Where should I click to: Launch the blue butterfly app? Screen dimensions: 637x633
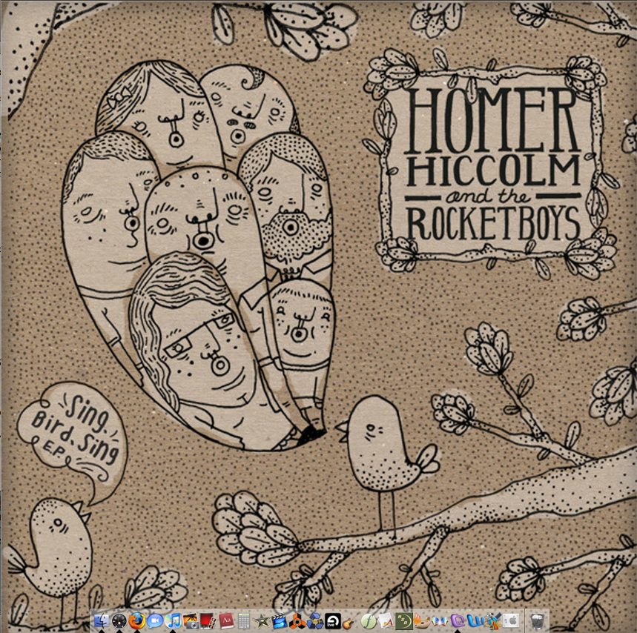pos(440,621)
